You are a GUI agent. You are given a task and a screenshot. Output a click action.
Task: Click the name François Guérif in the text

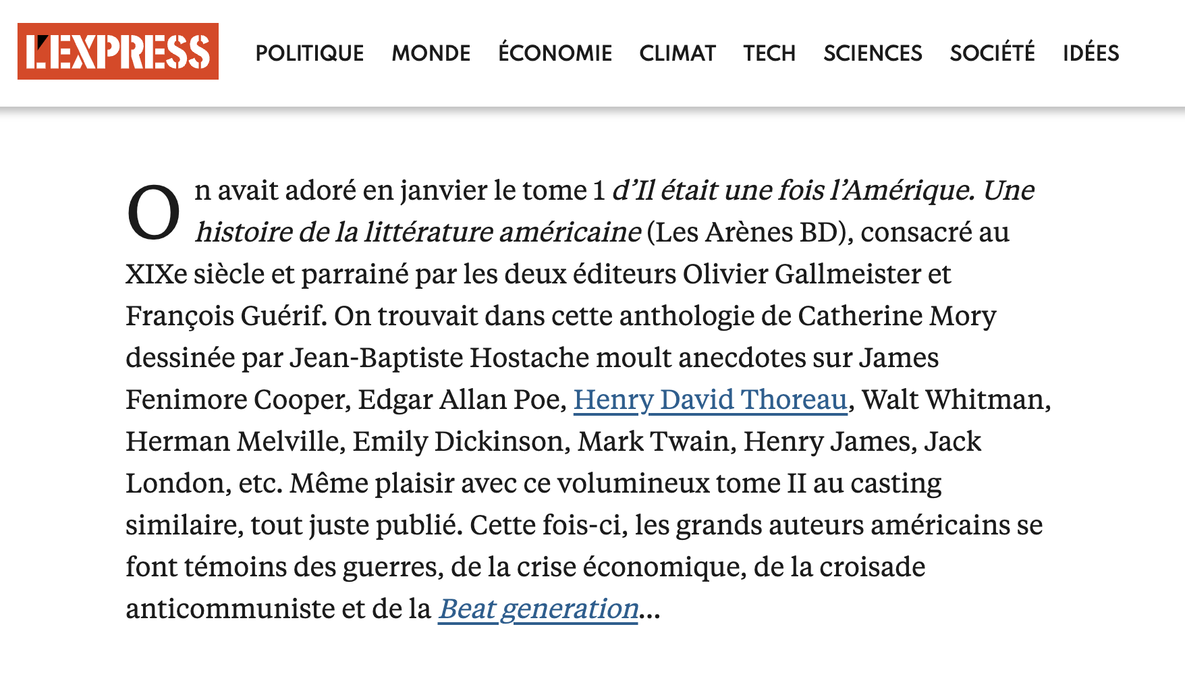(x=225, y=316)
